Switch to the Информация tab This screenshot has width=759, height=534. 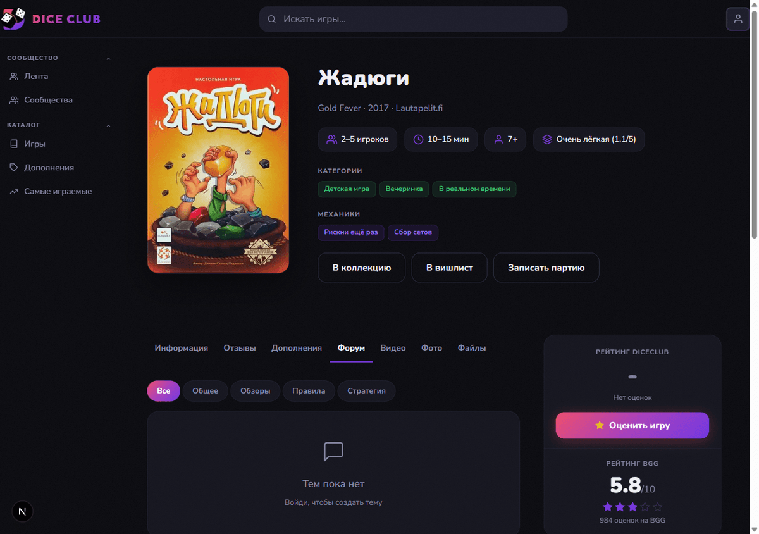(182, 348)
